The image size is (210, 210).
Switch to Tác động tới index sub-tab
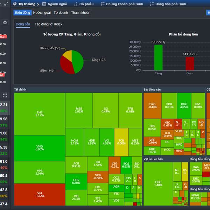[x=49, y=24]
